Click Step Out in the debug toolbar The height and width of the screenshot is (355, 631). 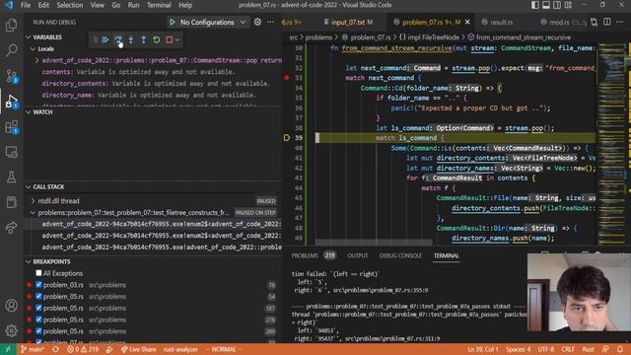click(144, 39)
